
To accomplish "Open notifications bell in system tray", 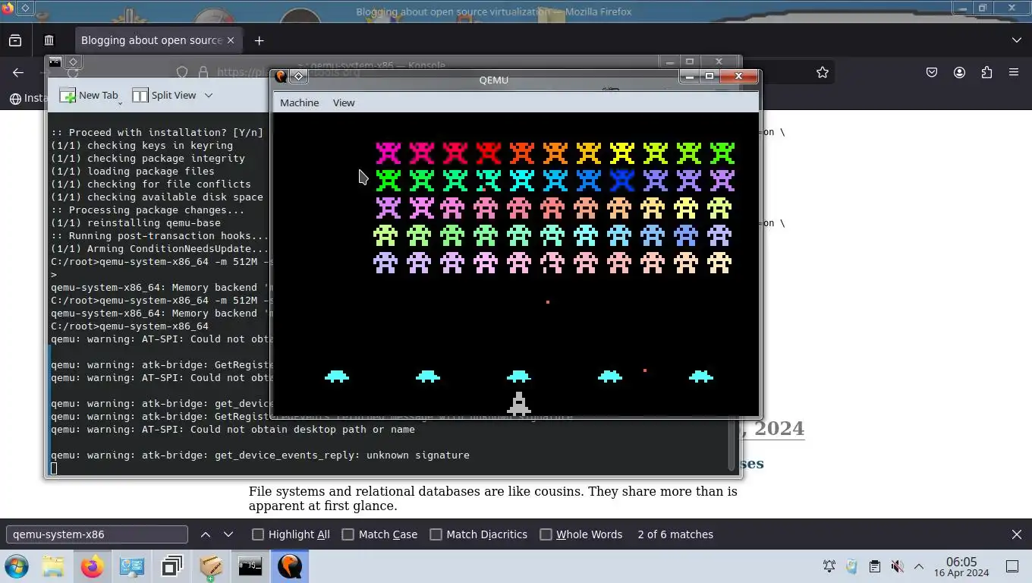I will click(x=829, y=566).
